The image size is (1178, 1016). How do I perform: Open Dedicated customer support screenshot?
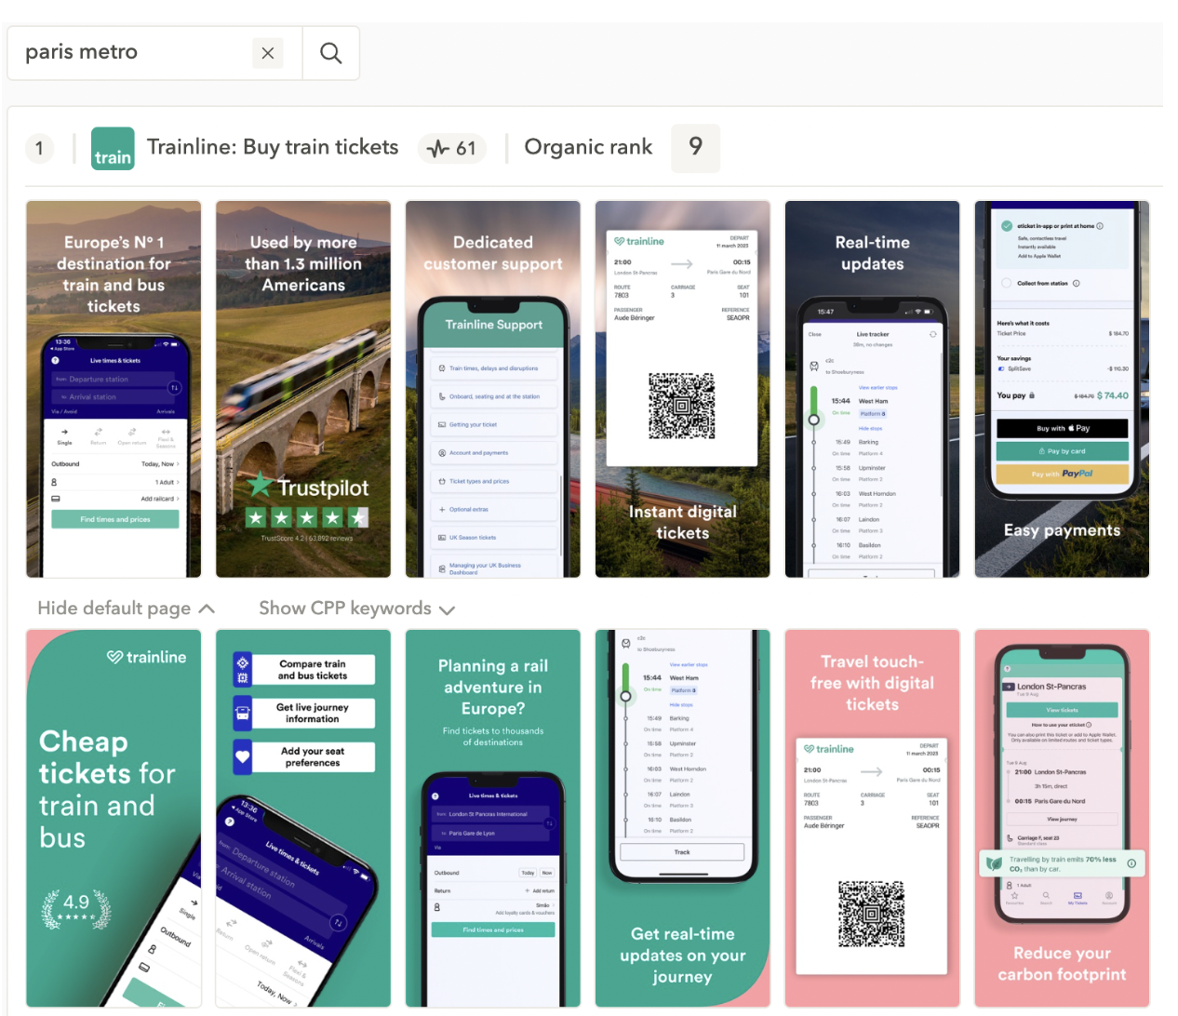[x=493, y=389]
